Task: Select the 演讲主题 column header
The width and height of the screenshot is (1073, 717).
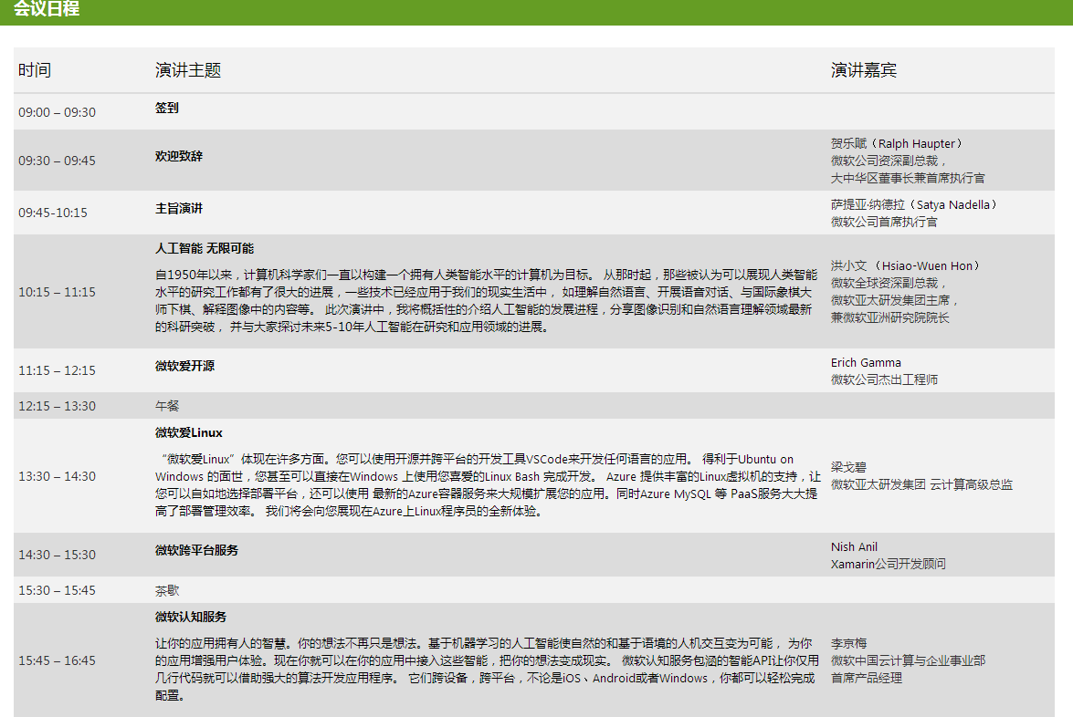Action: (187, 69)
